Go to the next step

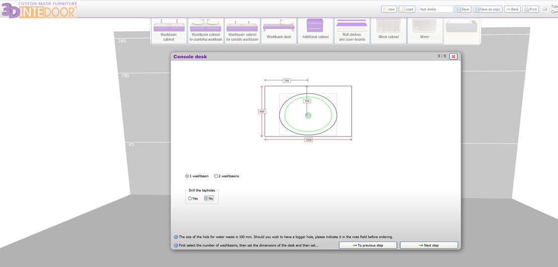click(428, 245)
